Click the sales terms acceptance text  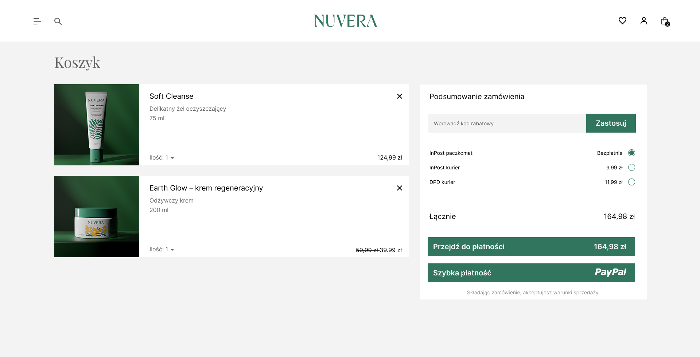pos(533,293)
